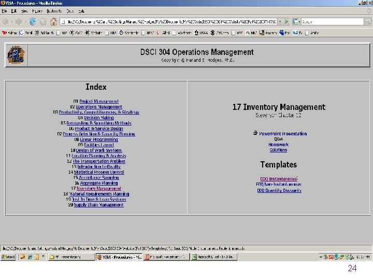373x280 pixels.
Task: Open the EOQ Non-Instantaneous template link
Action: (x=279, y=184)
